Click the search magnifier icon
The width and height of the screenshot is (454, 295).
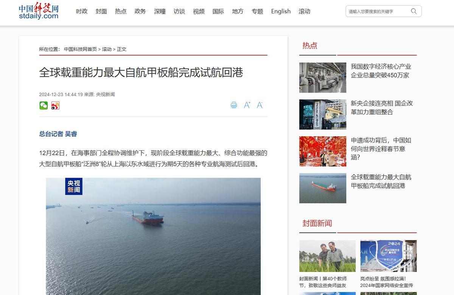click(414, 11)
